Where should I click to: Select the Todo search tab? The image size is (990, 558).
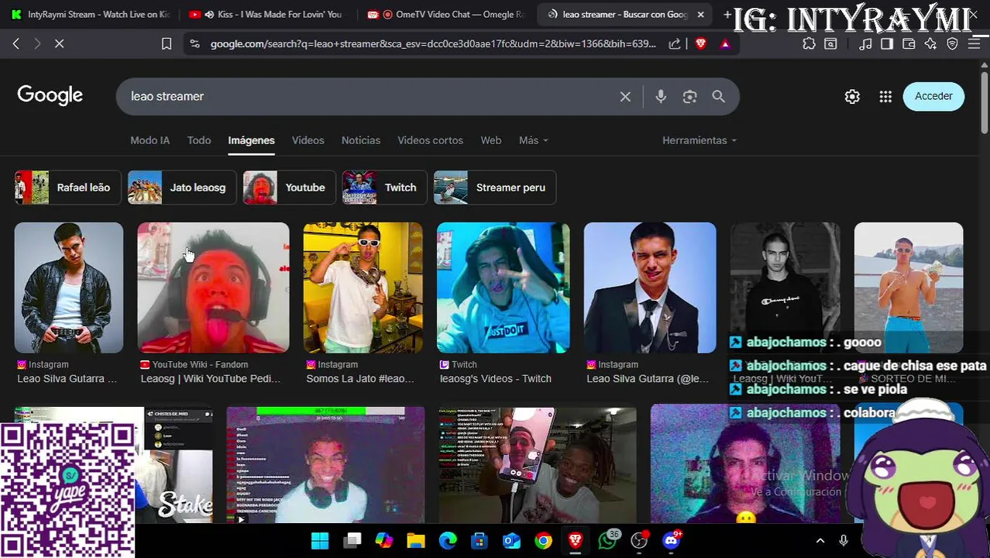[198, 140]
